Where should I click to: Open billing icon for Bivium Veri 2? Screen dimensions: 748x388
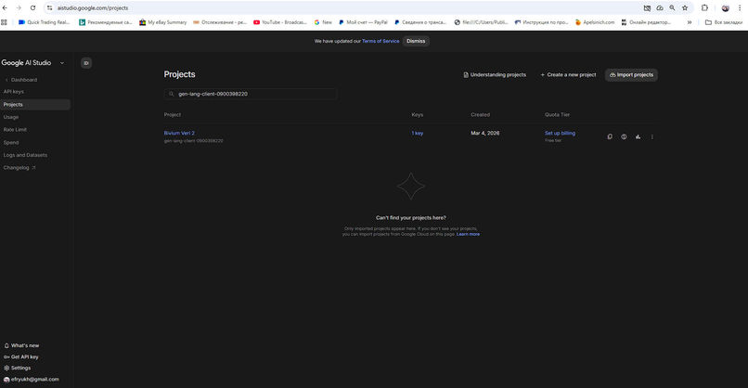[624, 137]
